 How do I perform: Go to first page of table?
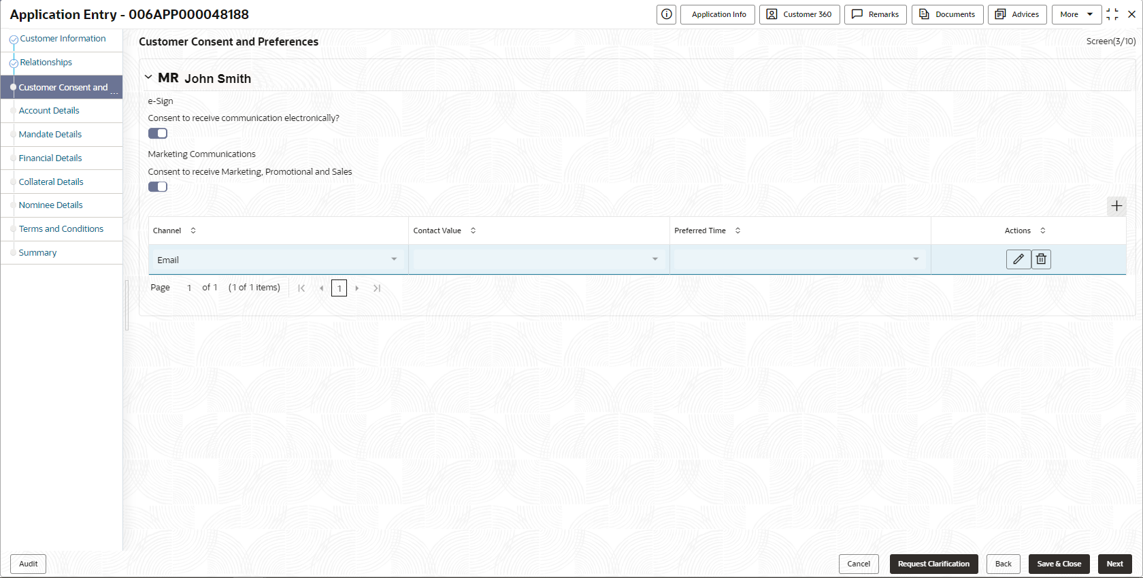[301, 288]
